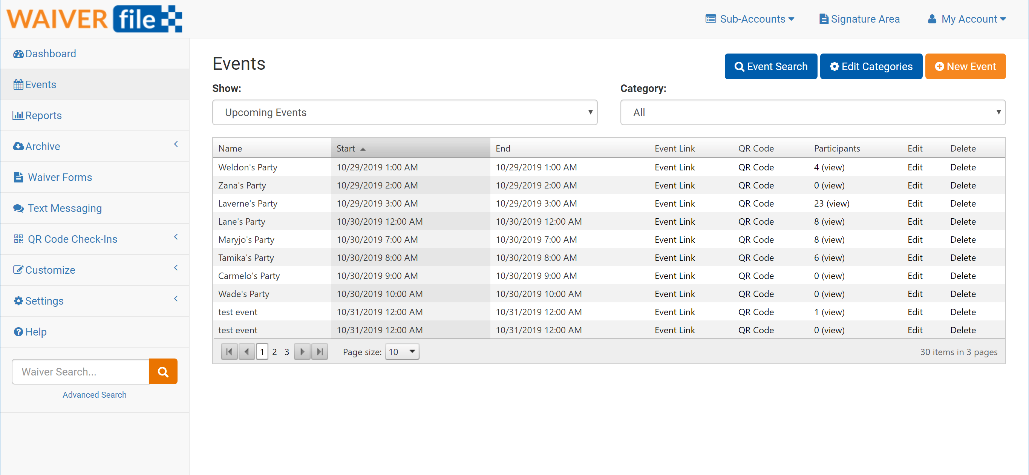Screen dimensions: 1029x475
Task: Go to the last page of events
Action: click(320, 352)
